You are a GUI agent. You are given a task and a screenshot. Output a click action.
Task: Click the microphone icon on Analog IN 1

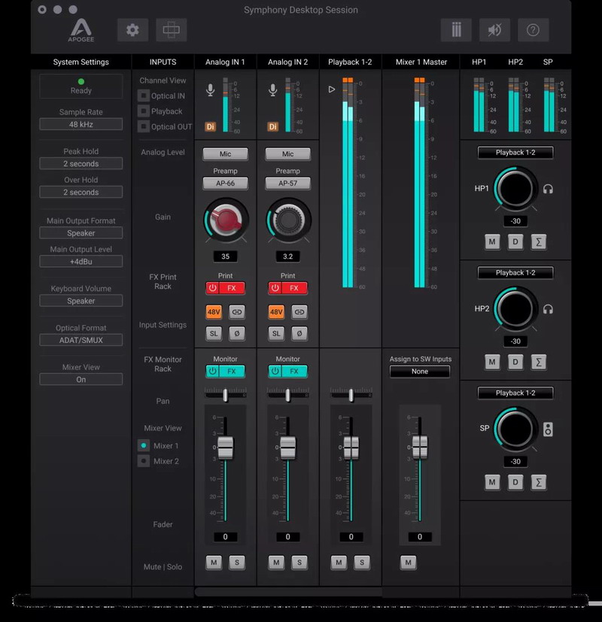[x=210, y=90]
